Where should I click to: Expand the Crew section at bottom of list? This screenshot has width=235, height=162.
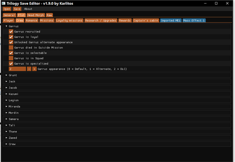pyautogui.click(x=117, y=144)
